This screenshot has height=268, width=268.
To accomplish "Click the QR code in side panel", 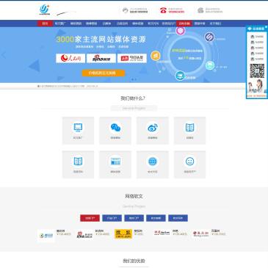I will pyautogui.click(x=257, y=71).
